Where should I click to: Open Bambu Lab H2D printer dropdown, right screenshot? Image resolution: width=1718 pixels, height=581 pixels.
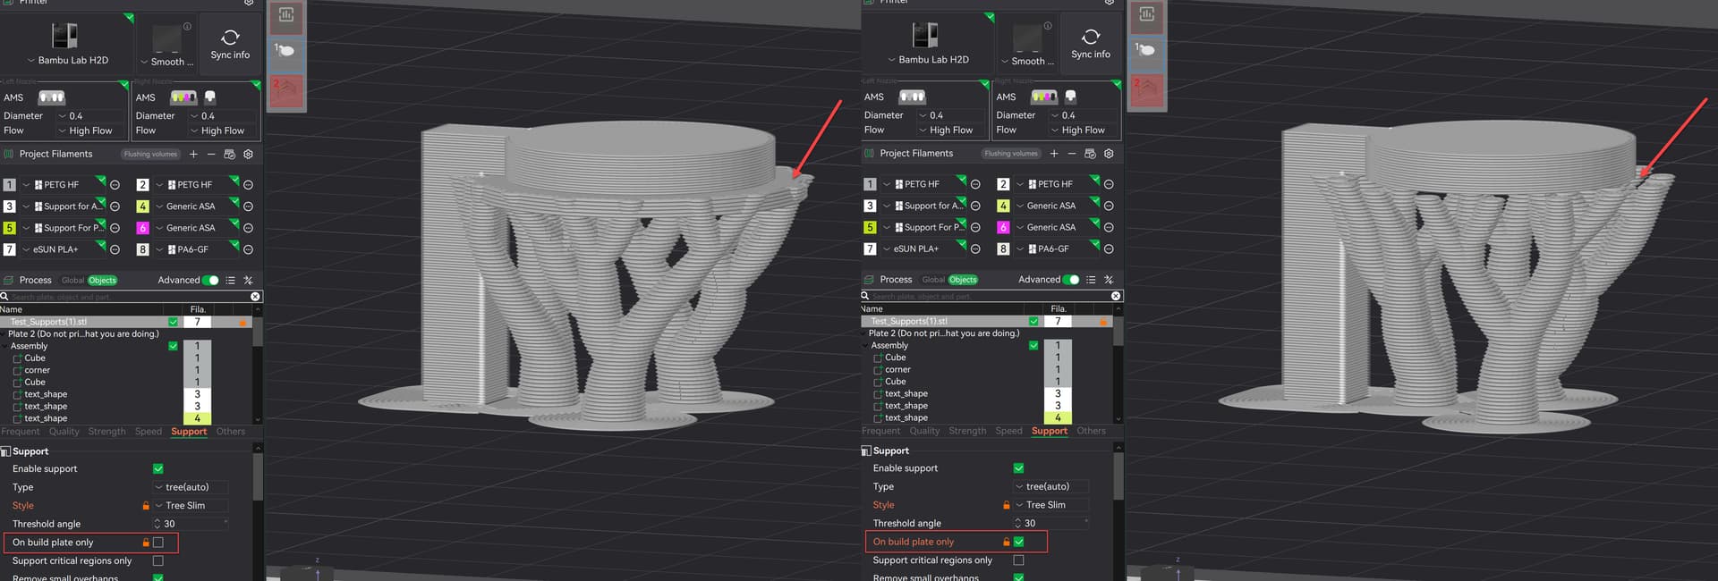pyautogui.click(x=928, y=59)
